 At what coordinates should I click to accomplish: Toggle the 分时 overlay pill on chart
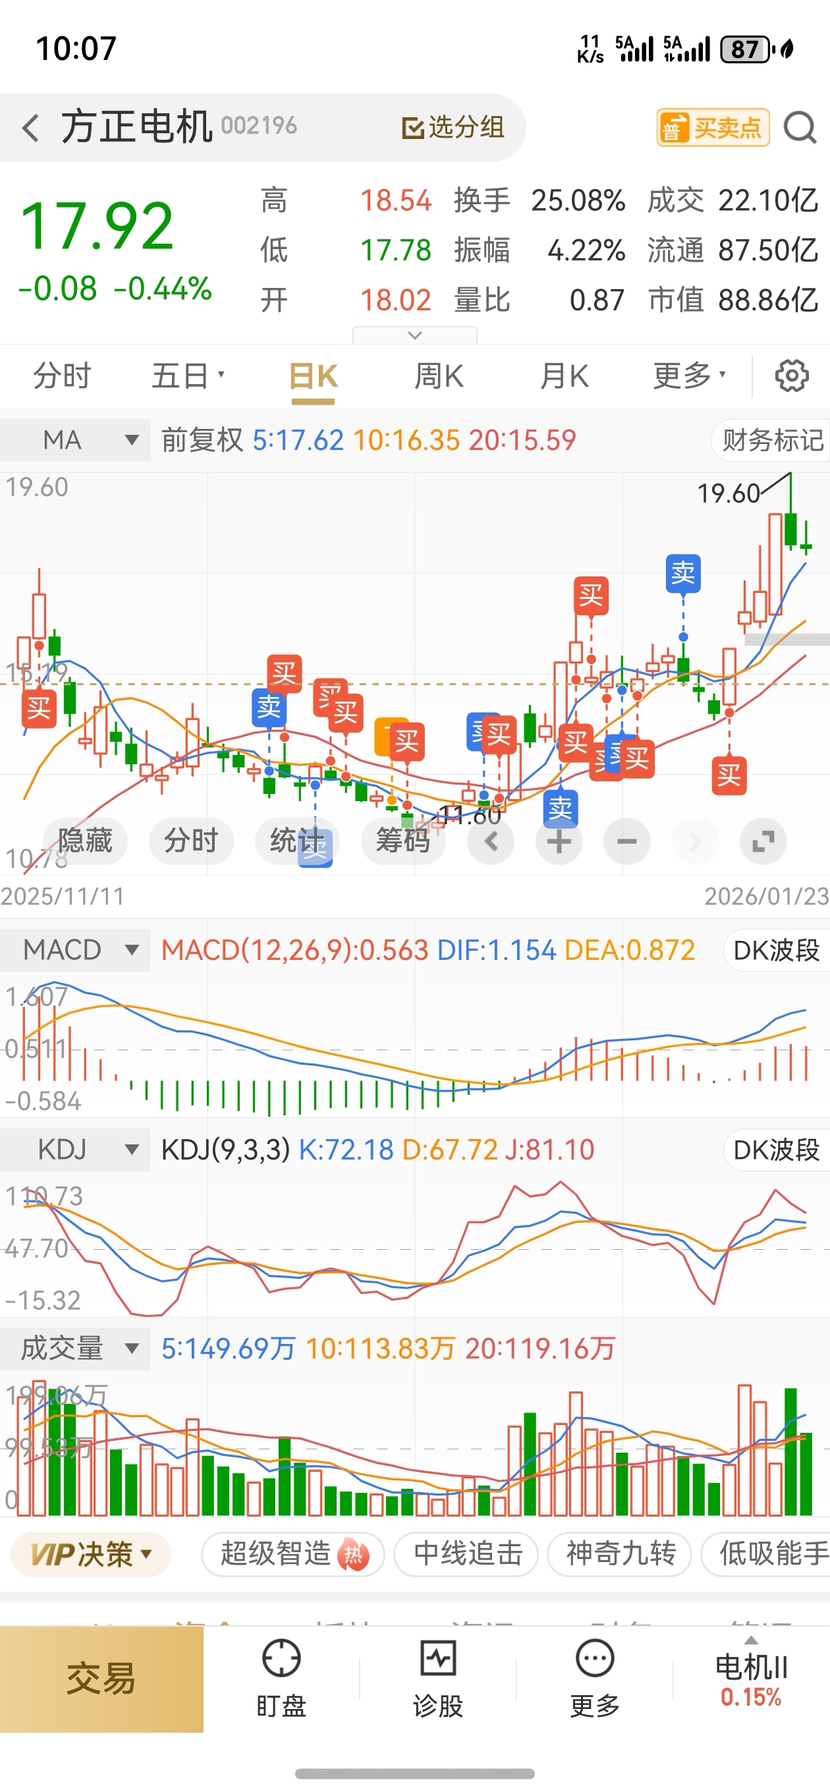pyautogui.click(x=190, y=841)
